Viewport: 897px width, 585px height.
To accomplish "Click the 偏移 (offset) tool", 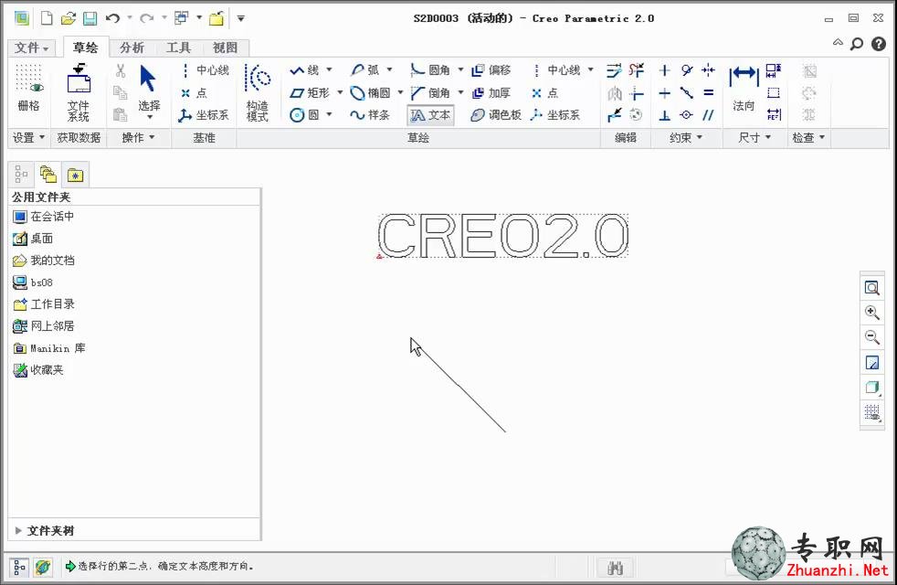I will click(491, 69).
